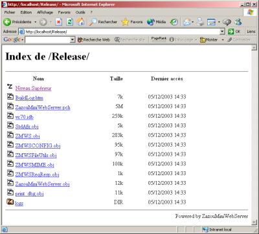The width and height of the screenshot is (259, 234).
Task: Click Google toolbar Monter folder icon
Action: pos(203,39)
